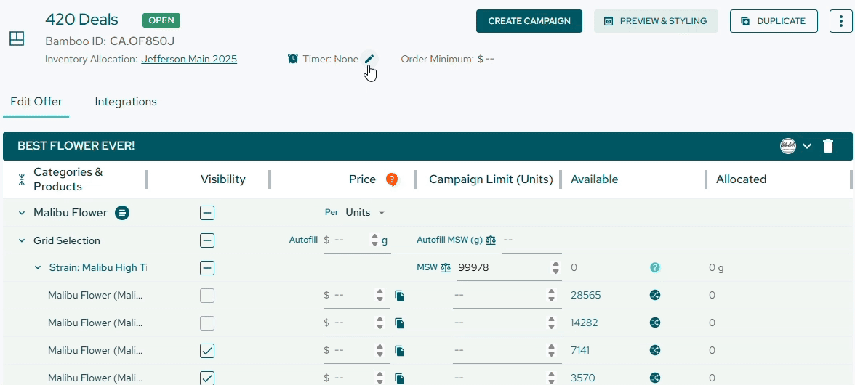This screenshot has height=385, width=855.
Task: Check visibility for the 14282 product row
Action: (207, 323)
